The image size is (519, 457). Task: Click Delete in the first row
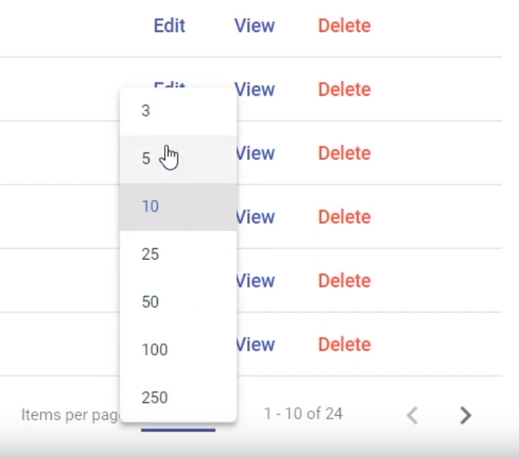pos(344,26)
